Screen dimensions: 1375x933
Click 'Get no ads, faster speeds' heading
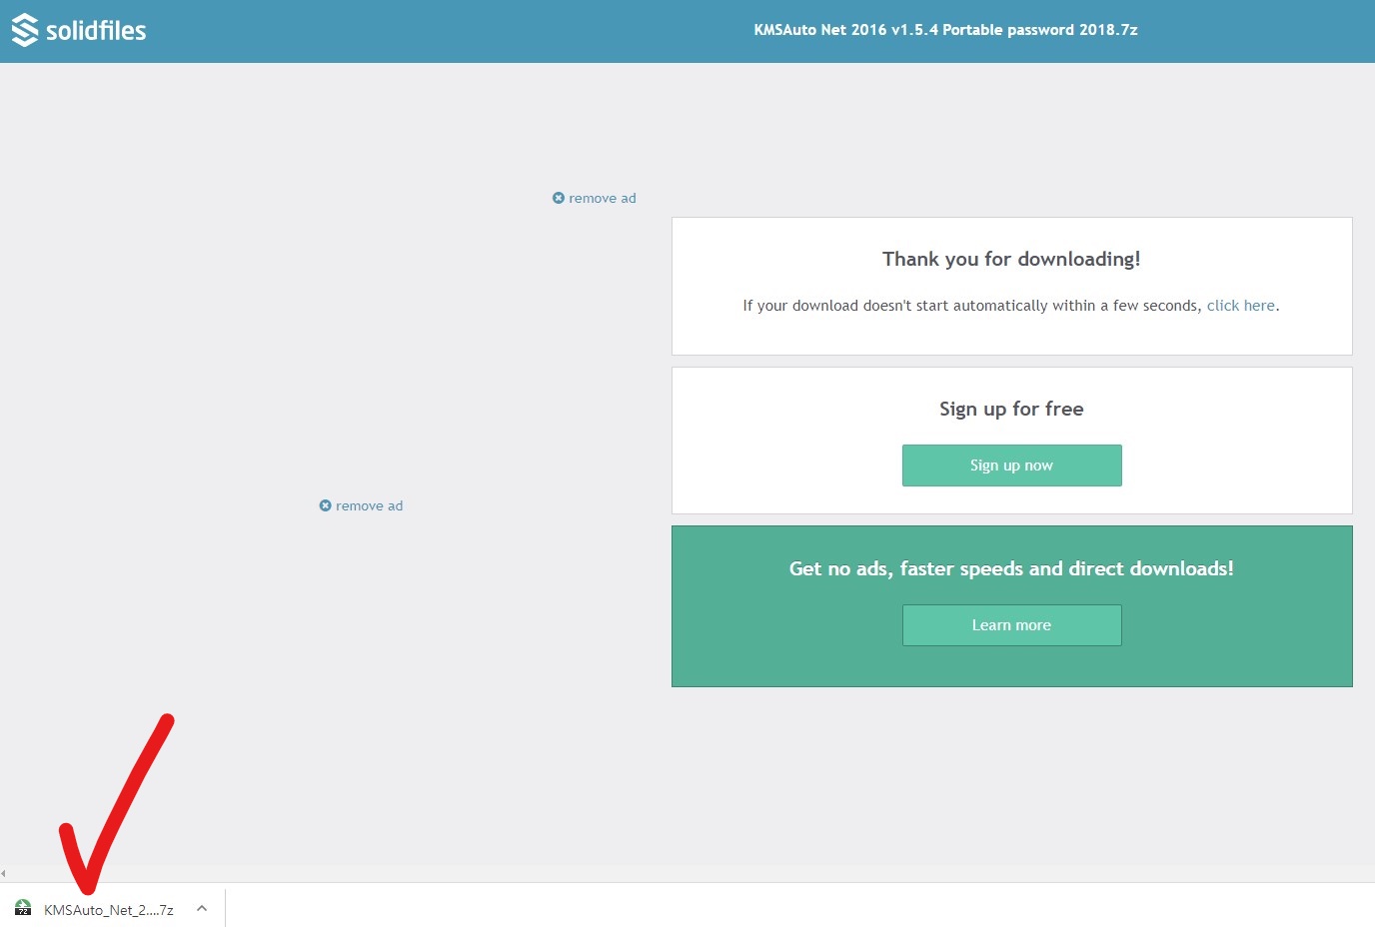1011,568
